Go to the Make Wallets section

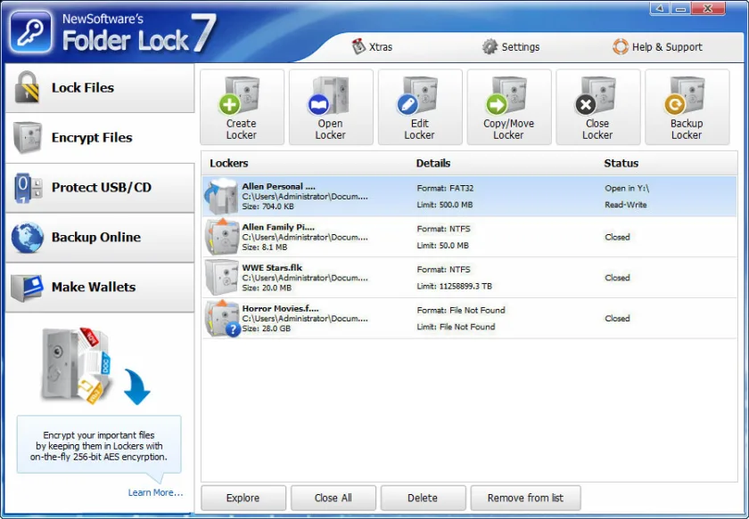coord(100,288)
